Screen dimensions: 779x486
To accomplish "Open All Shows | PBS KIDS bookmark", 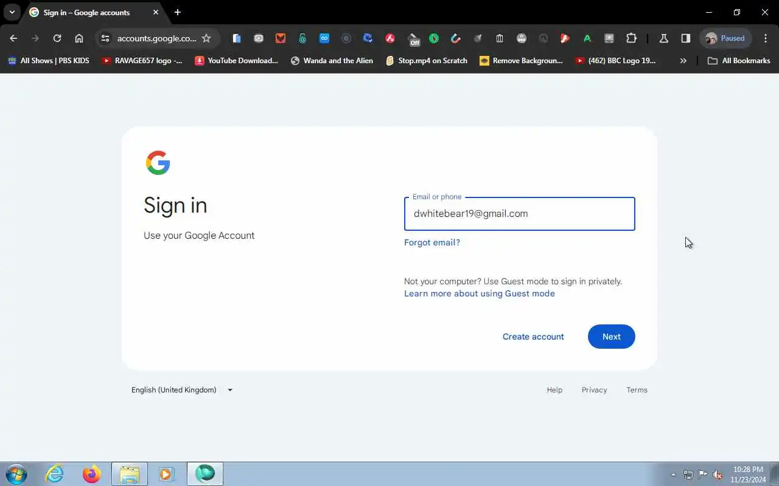I will [x=49, y=61].
